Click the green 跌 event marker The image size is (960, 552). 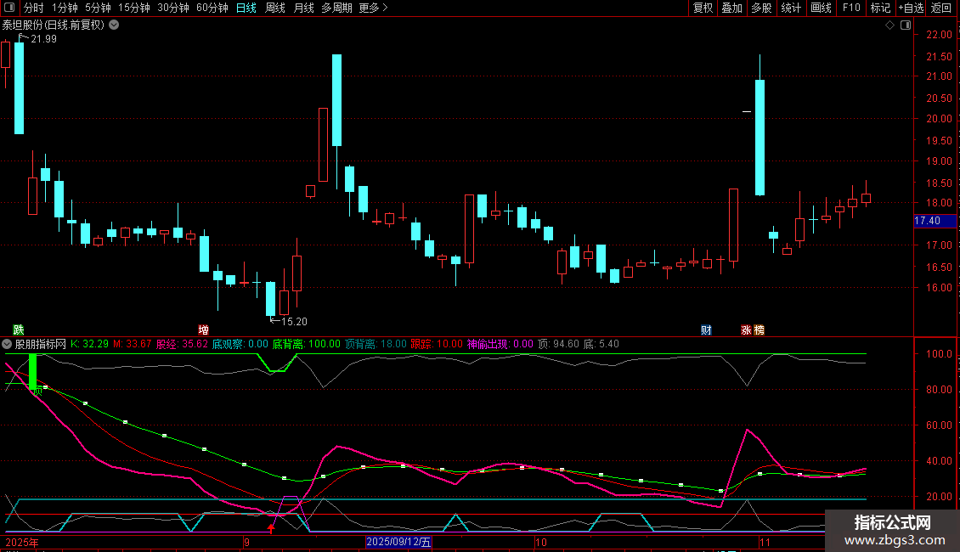pos(19,330)
